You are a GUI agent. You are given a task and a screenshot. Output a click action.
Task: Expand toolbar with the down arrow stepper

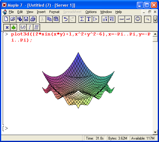coord(155,21)
